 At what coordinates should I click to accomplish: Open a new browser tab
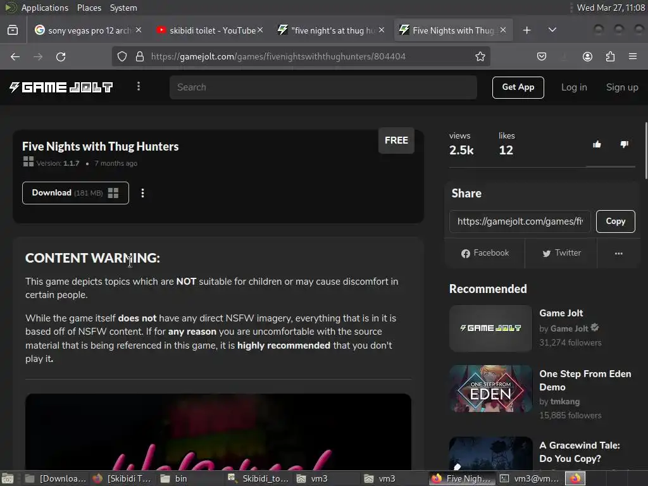tap(526, 30)
